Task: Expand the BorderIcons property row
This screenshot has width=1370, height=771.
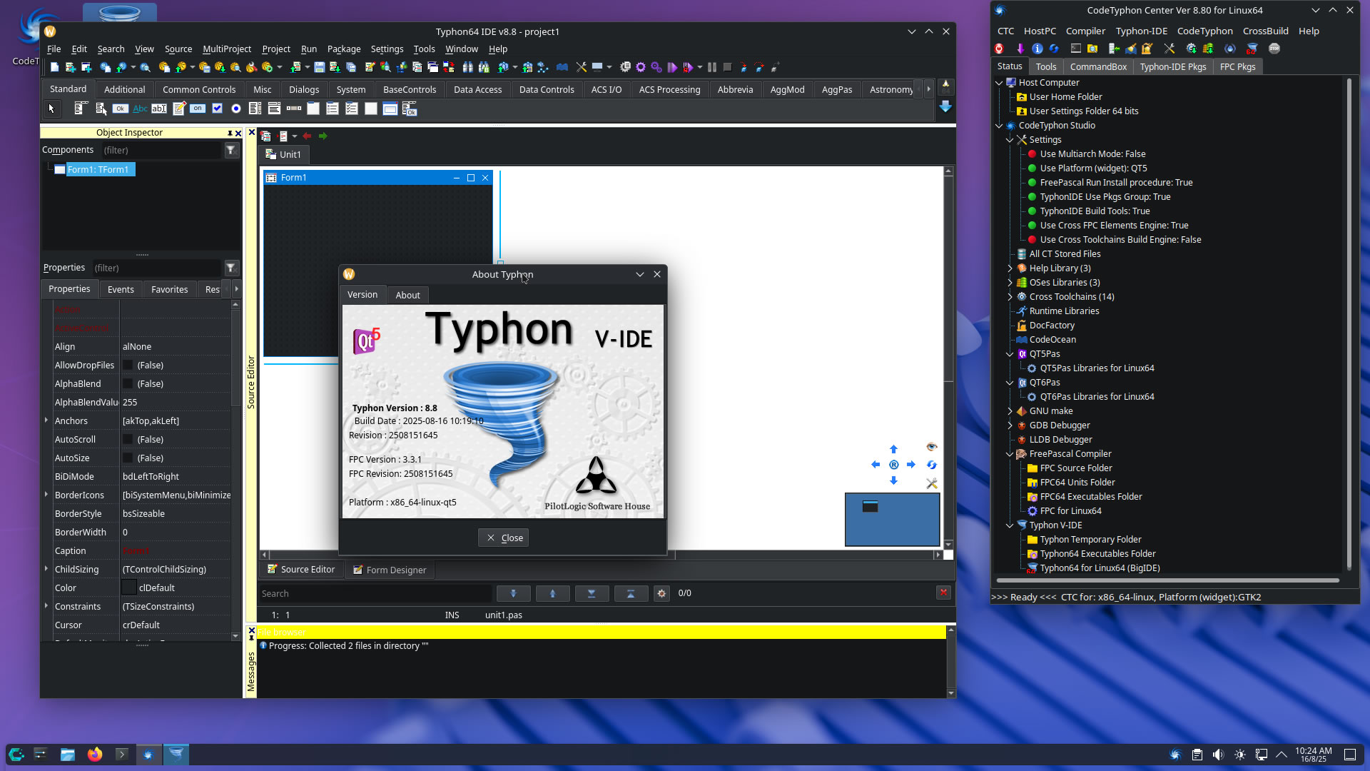Action: 46,495
